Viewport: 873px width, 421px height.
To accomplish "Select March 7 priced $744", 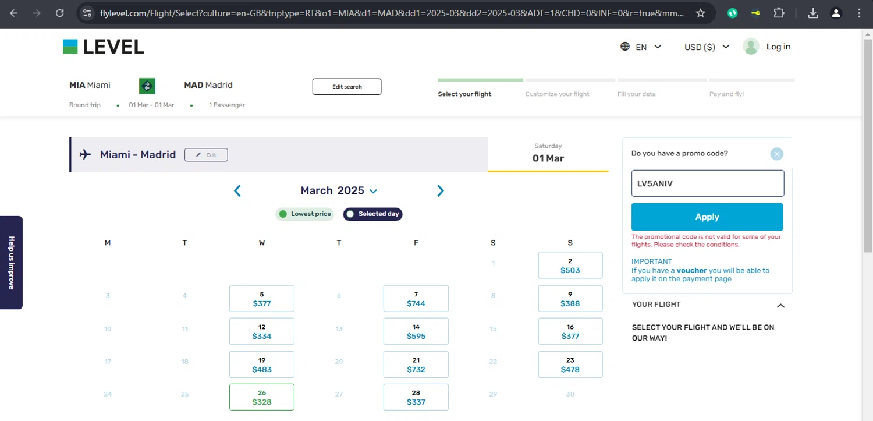I will pos(416,299).
